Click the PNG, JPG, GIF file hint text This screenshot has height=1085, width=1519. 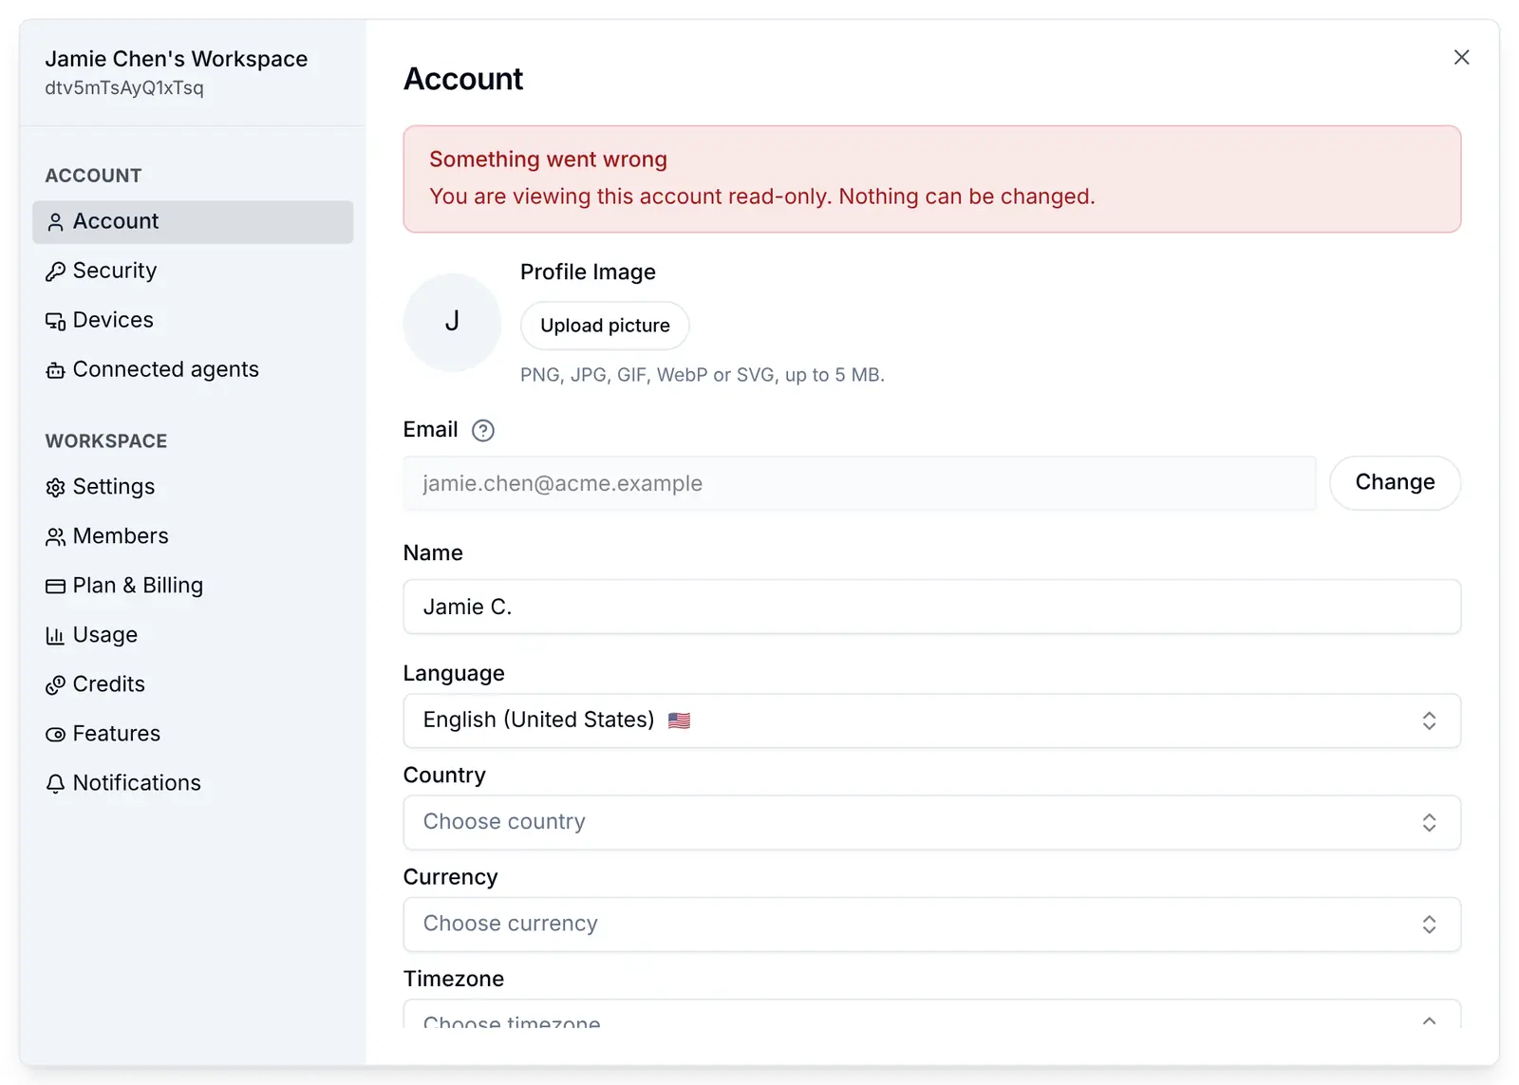[703, 375]
